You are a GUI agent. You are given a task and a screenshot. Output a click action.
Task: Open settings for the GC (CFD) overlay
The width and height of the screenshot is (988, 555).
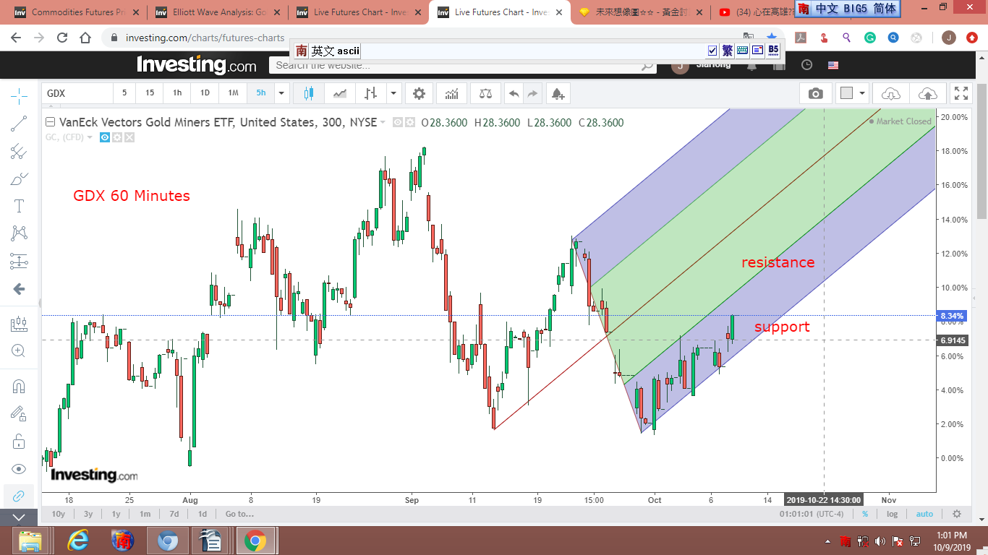tap(117, 137)
